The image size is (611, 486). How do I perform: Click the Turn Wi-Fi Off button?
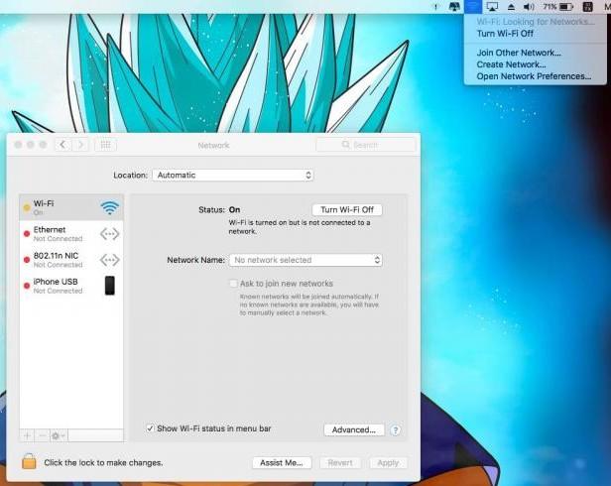click(x=346, y=210)
